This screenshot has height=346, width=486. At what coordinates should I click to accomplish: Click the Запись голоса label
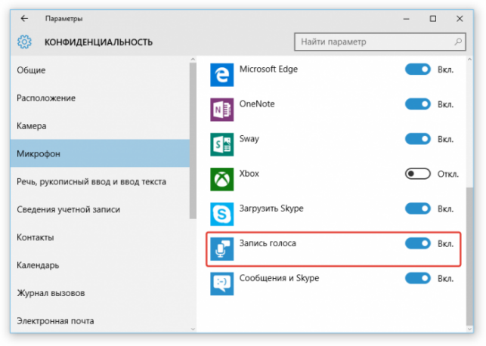click(x=268, y=243)
